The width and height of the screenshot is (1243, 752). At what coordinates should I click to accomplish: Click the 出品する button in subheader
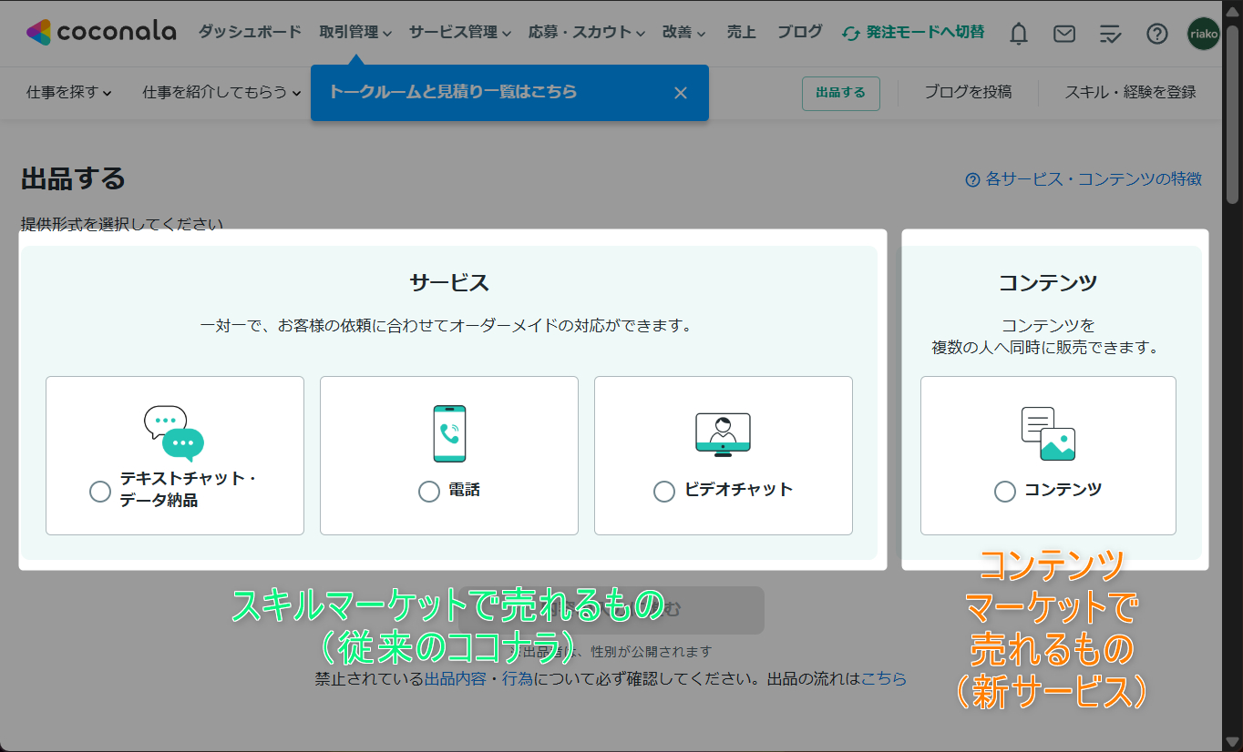tap(840, 93)
